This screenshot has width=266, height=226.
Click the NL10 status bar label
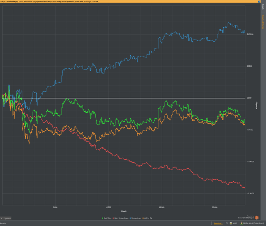click(235, 223)
